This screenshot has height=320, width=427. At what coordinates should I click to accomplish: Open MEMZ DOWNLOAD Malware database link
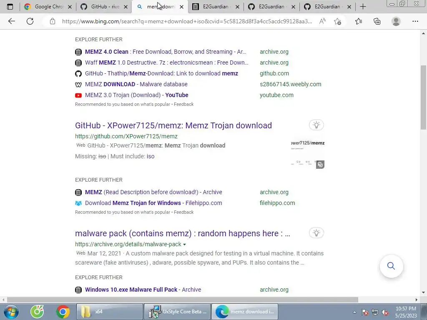point(136,84)
